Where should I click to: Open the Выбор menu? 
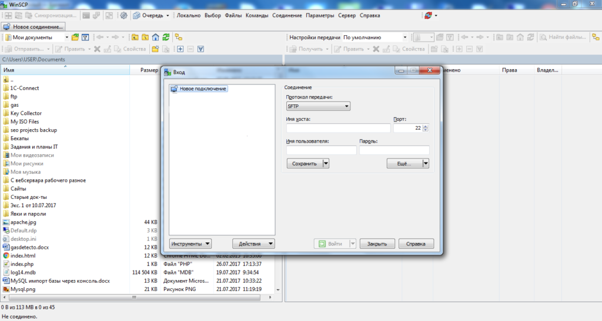click(x=213, y=15)
